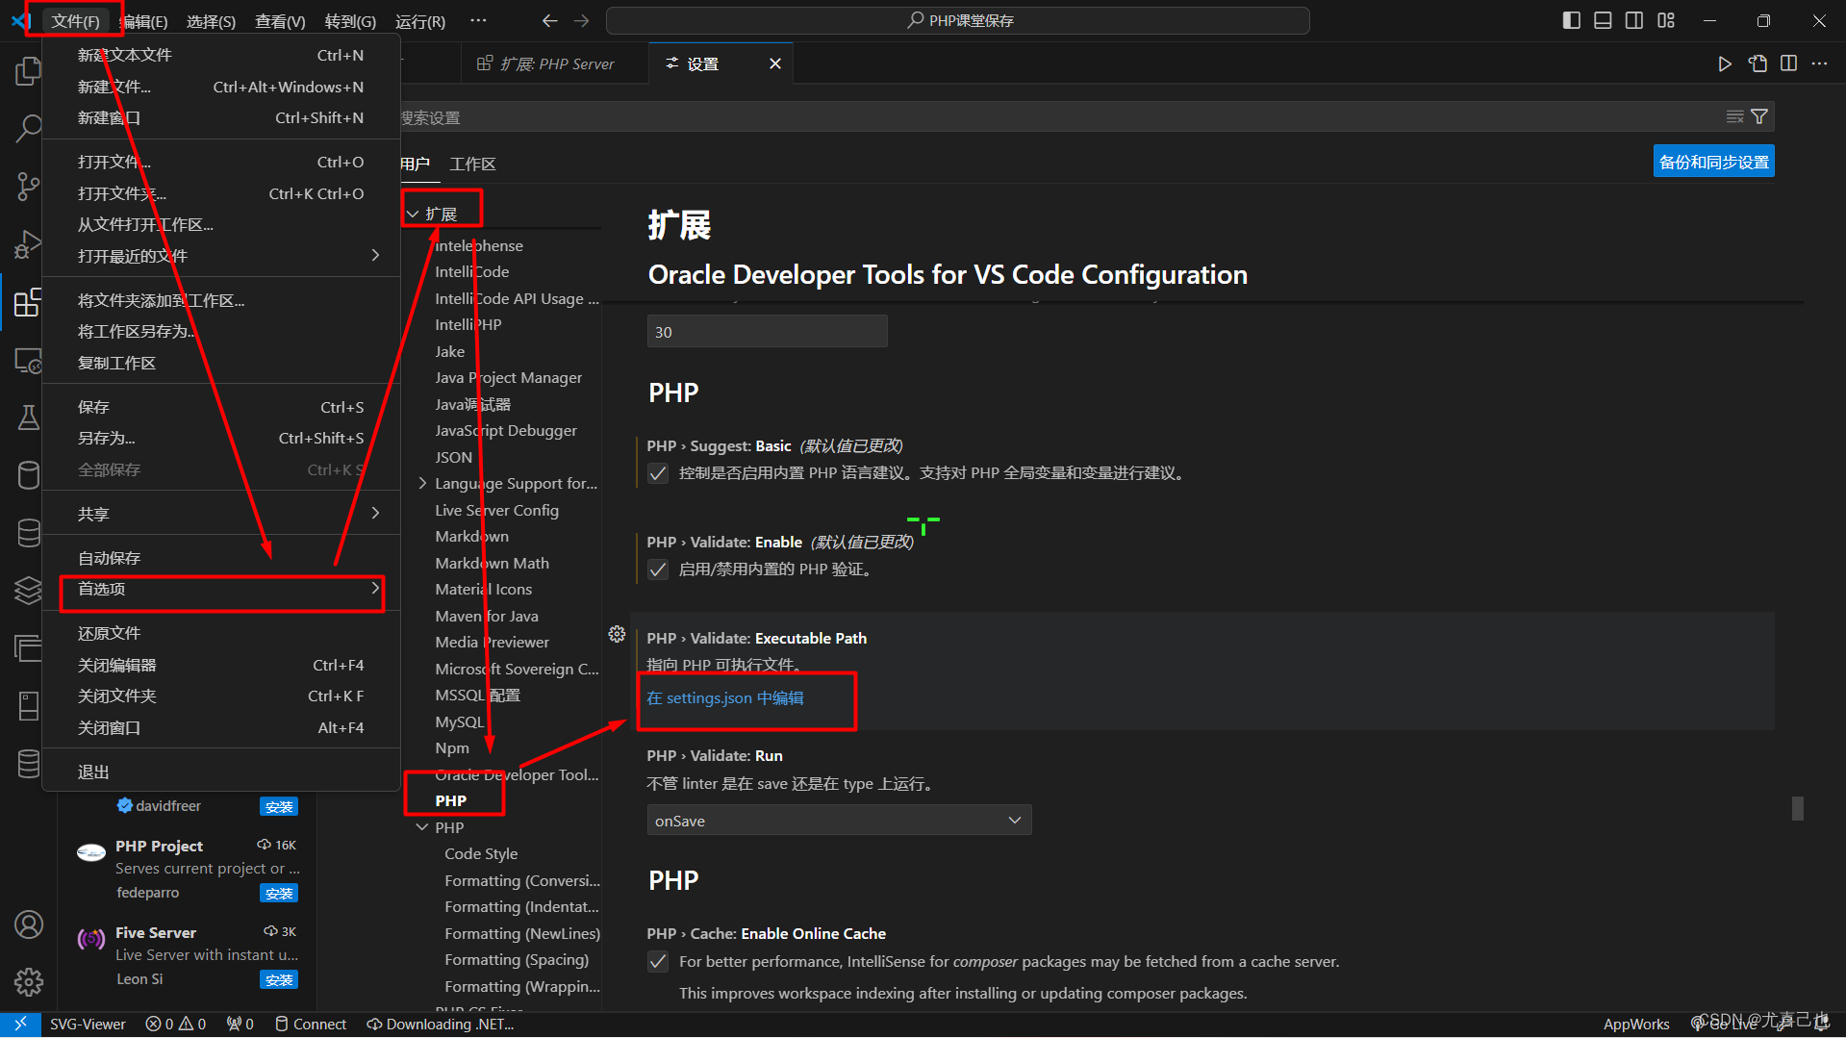Expand 首选项 submenu in File menu
The height and width of the screenshot is (1038, 1846).
222,589
